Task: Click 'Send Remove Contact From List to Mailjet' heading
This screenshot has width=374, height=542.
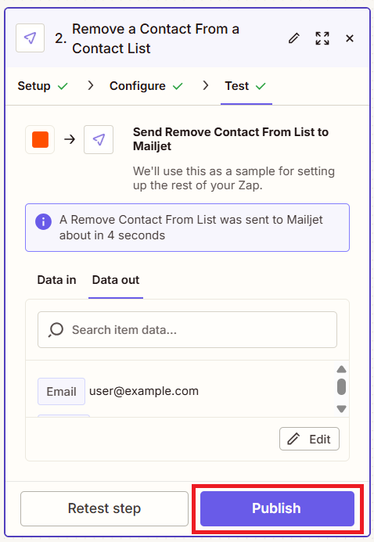Action: pos(231,139)
